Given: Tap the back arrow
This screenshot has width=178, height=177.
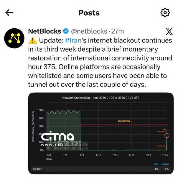Looking at the screenshot, I should coord(9,13).
